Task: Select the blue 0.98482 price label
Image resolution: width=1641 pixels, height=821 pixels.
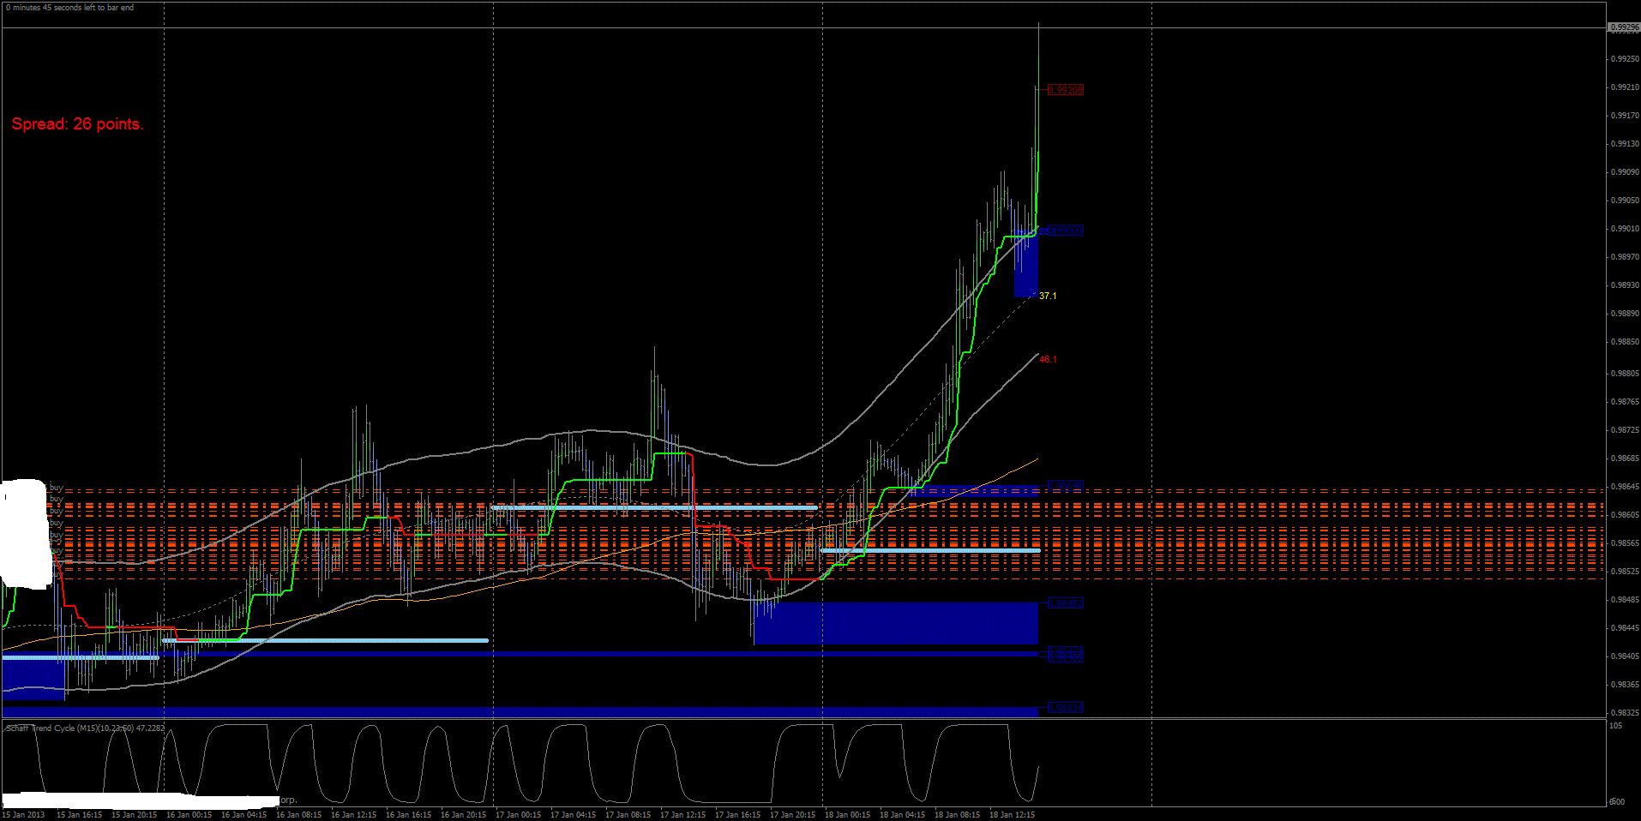Action: point(1066,603)
